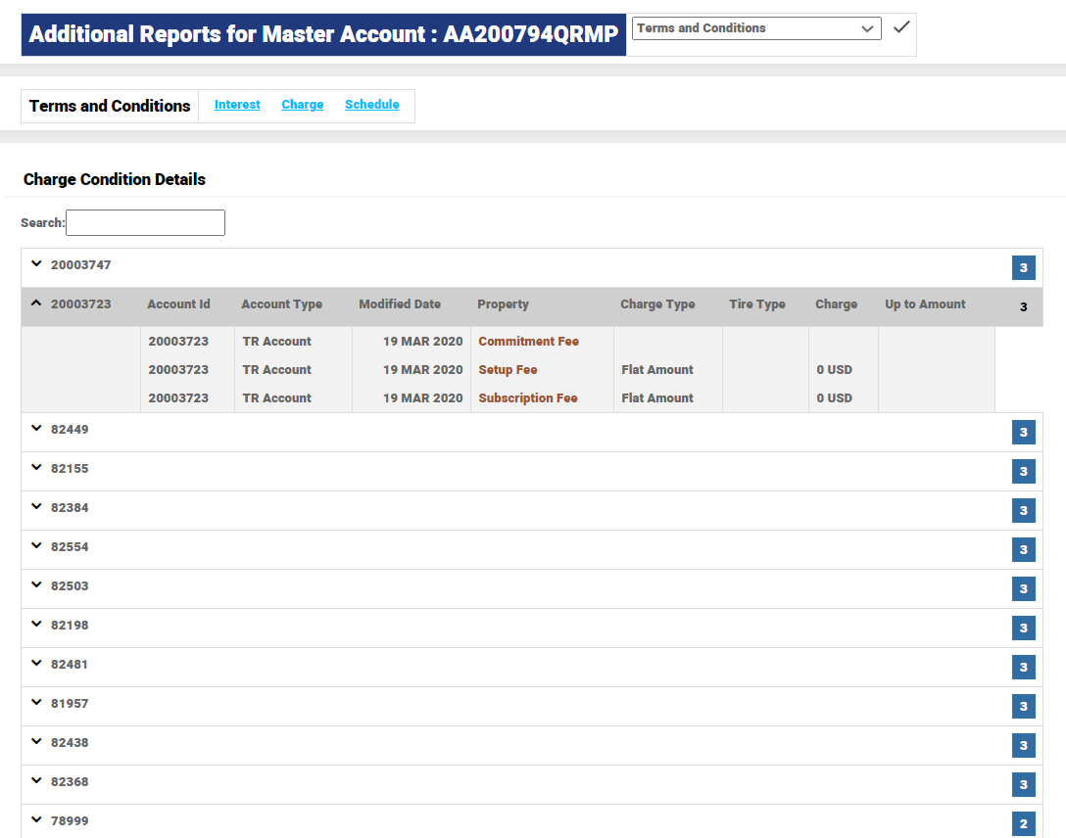Click count badge on row 20003747
Screen dimensions: 1066x838
tap(1023, 267)
